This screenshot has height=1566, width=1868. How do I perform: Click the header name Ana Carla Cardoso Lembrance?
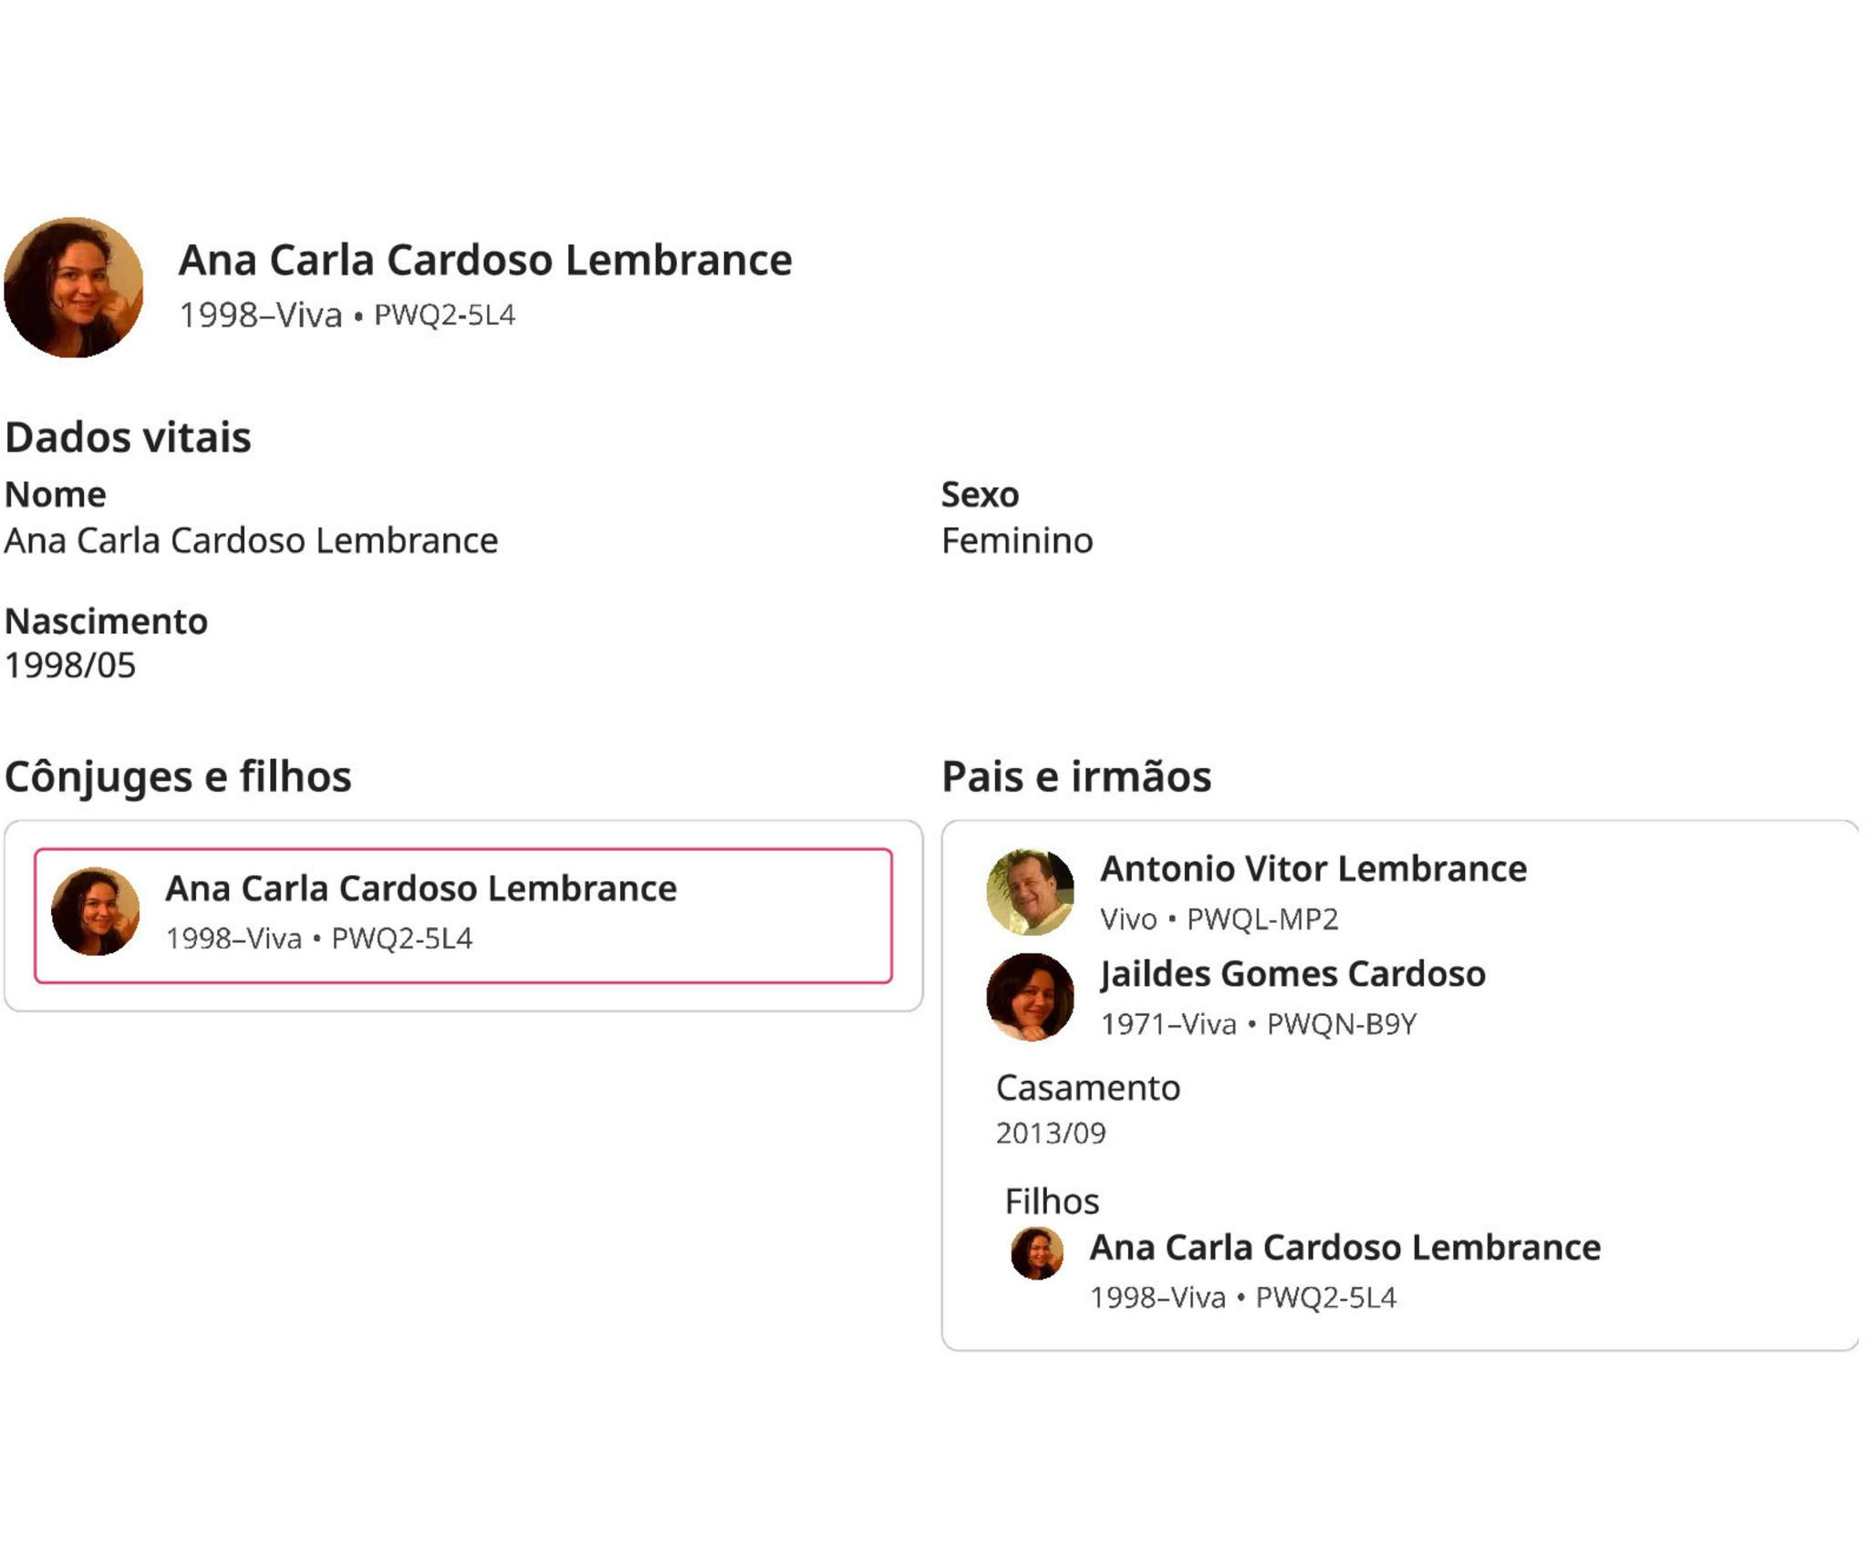click(x=484, y=260)
